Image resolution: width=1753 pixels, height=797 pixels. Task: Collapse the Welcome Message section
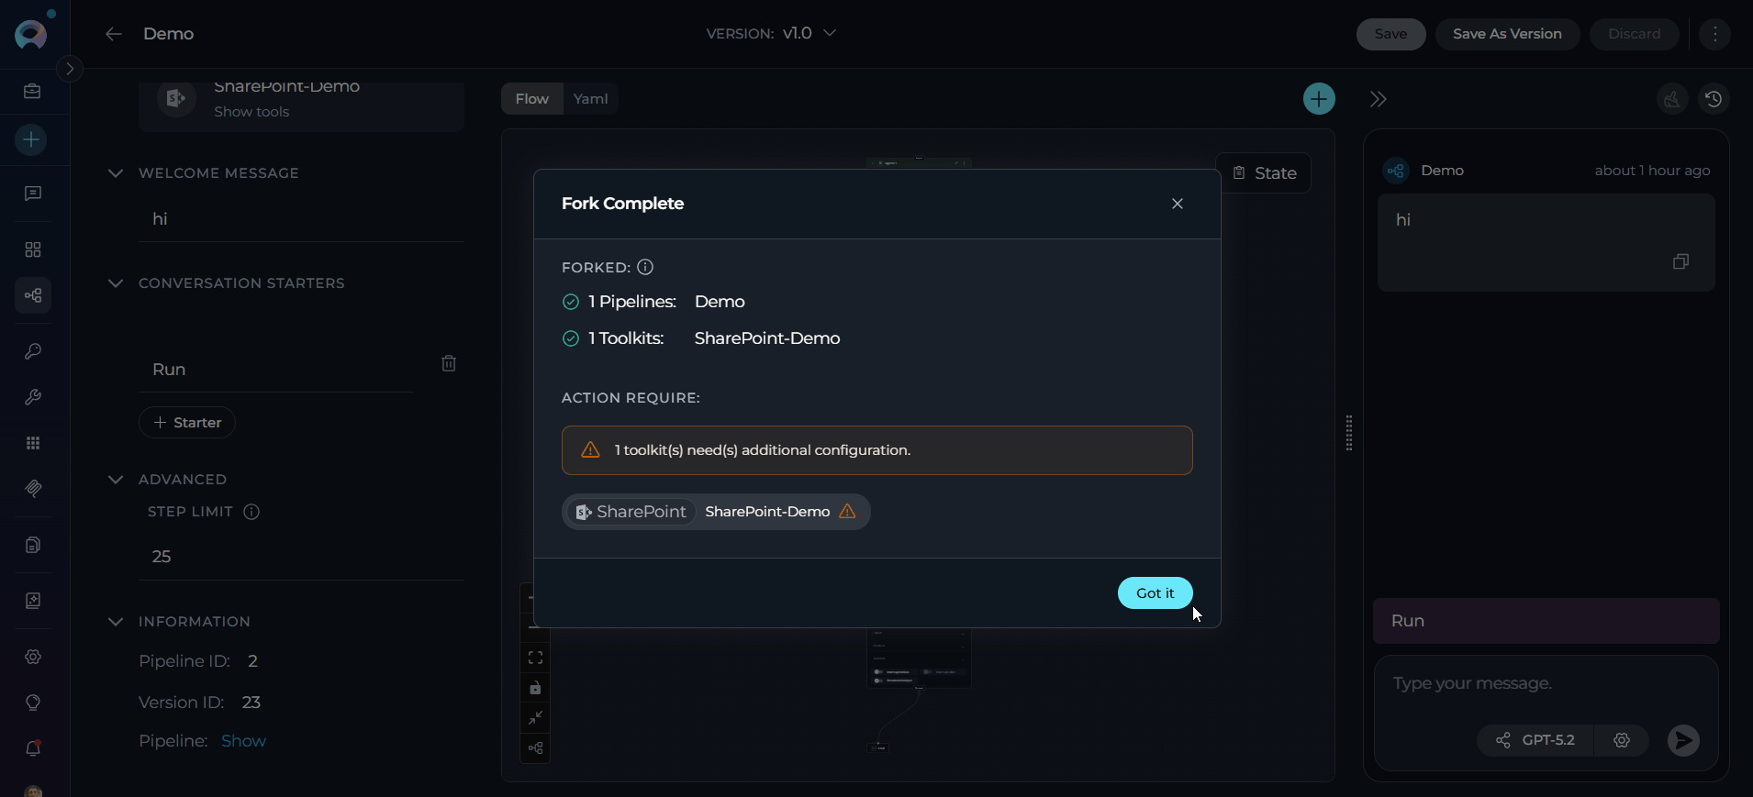coord(116,173)
